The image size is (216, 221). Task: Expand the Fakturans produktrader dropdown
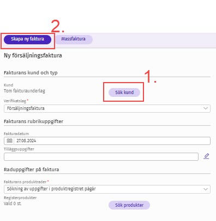(107, 189)
